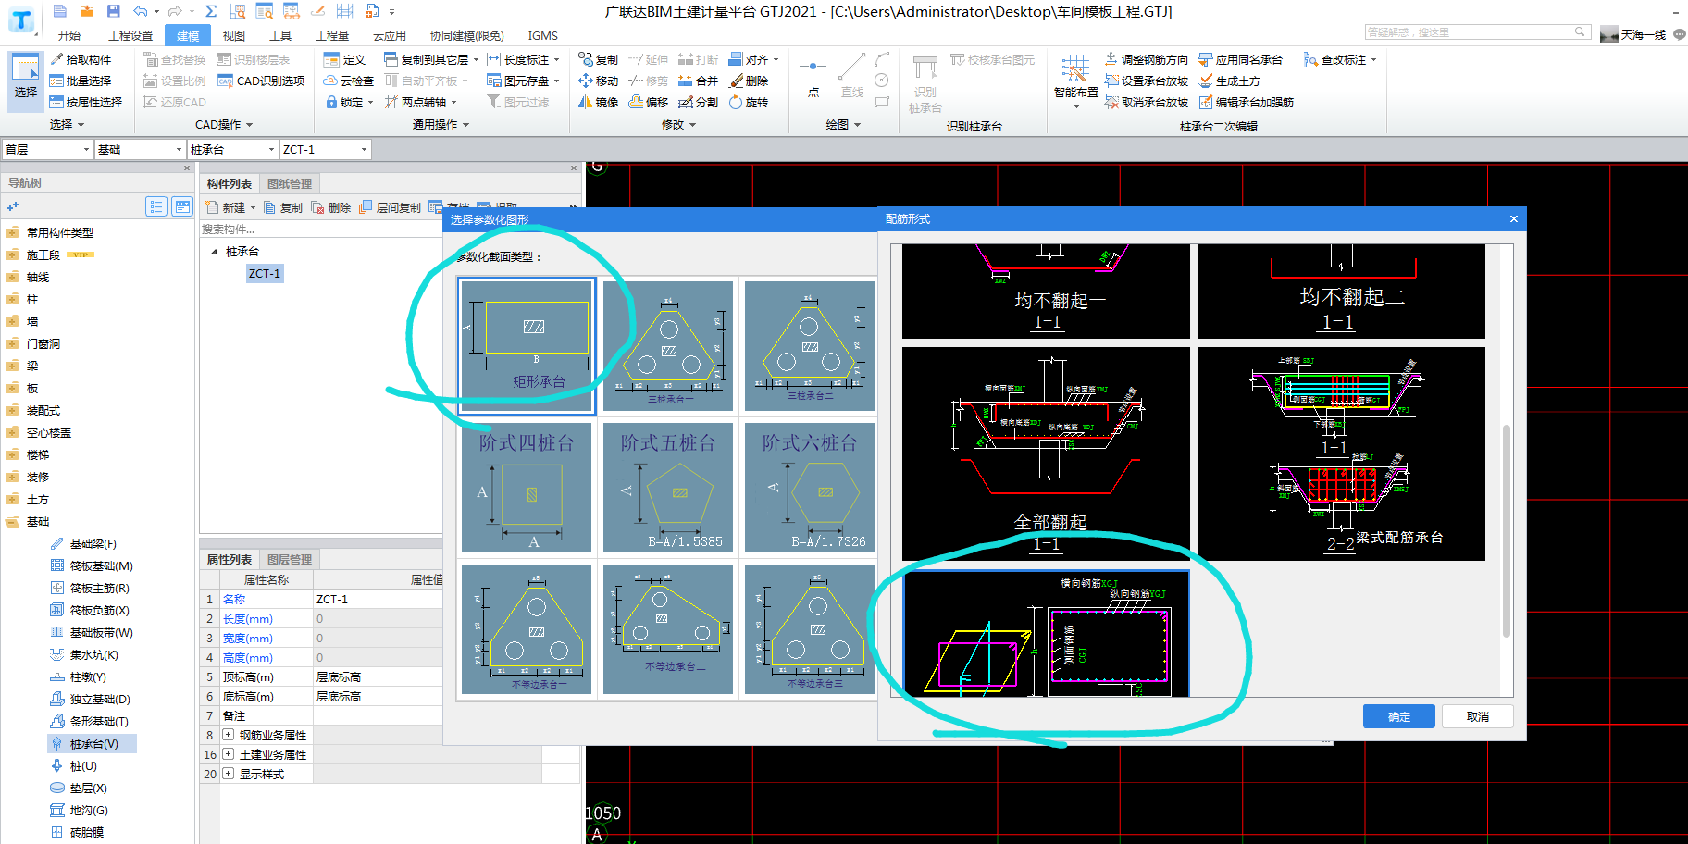The height and width of the screenshot is (844, 1688).
Task: Expand 显示样式 property row
Action: [229, 774]
